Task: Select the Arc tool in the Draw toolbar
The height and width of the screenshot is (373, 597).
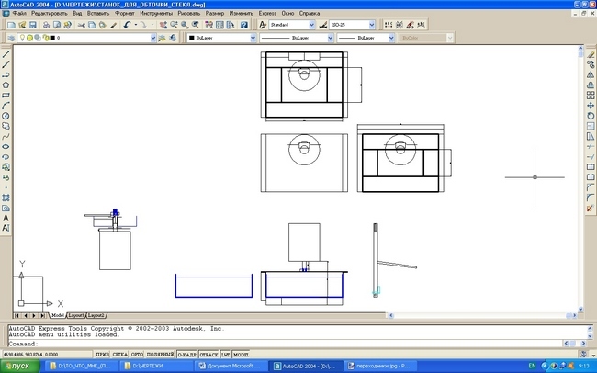Action: coord(6,106)
